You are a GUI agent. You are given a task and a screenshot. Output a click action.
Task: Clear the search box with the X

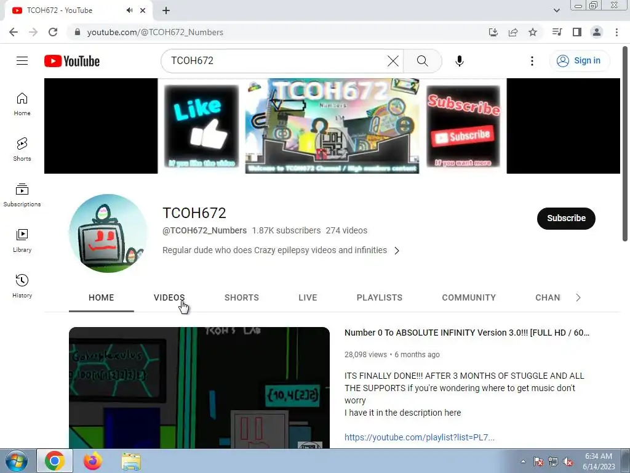coord(393,61)
